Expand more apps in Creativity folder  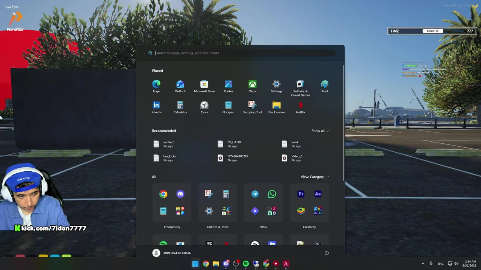[x=318, y=211]
